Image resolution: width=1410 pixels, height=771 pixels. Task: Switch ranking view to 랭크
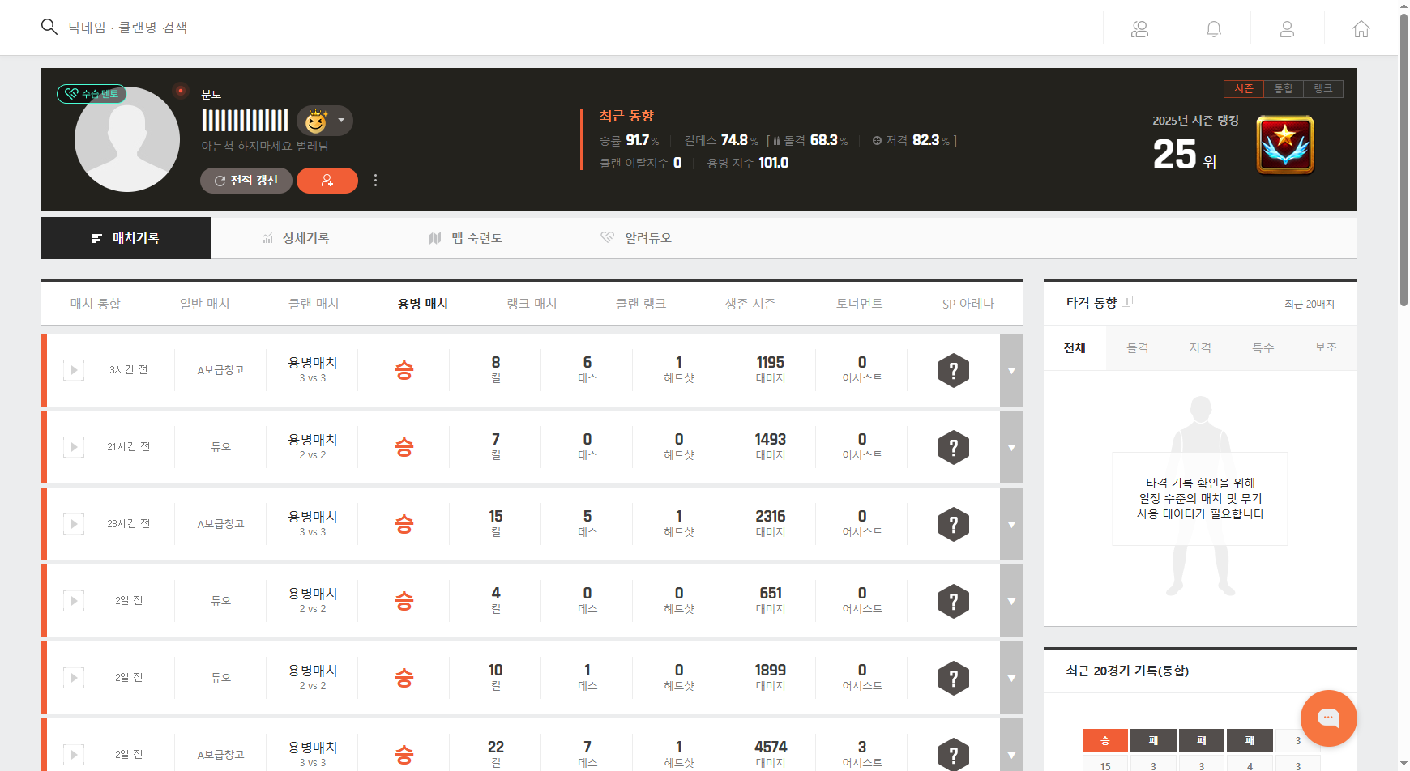(1322, 88)
